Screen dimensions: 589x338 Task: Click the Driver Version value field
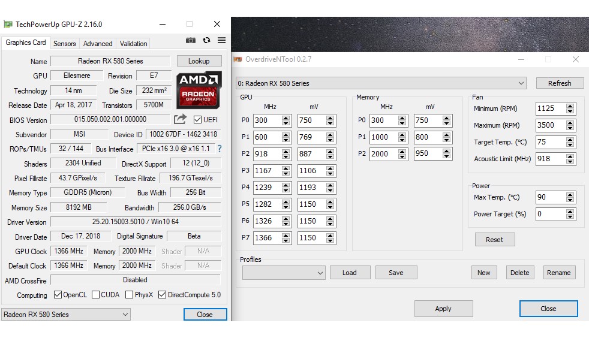(136, 222)
